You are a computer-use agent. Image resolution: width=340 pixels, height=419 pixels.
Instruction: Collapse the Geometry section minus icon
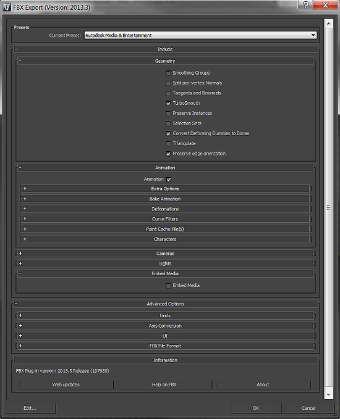(20, 61)
